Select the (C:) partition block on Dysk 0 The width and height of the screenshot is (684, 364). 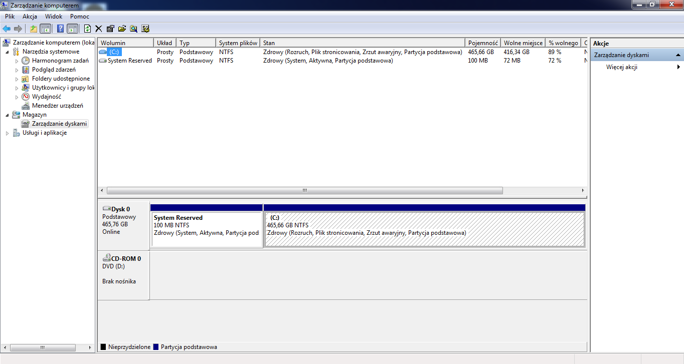click(x=425, y=229)
